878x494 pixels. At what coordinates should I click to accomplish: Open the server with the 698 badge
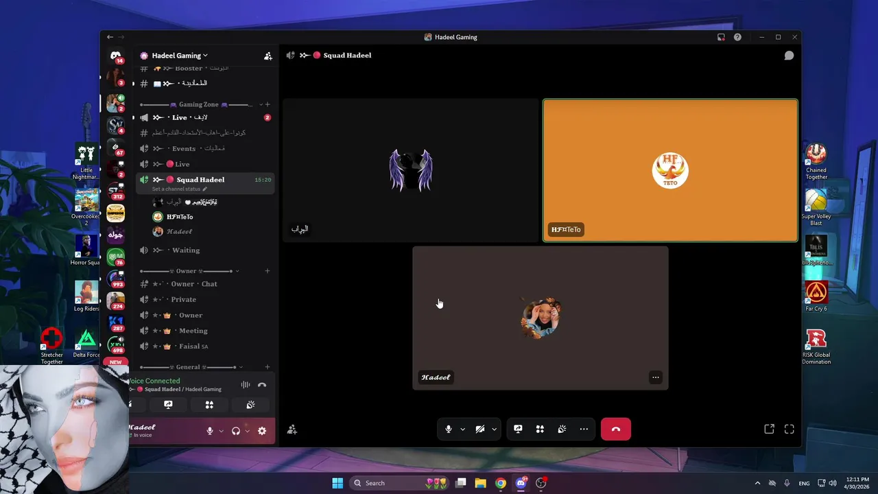coord(115,344)
